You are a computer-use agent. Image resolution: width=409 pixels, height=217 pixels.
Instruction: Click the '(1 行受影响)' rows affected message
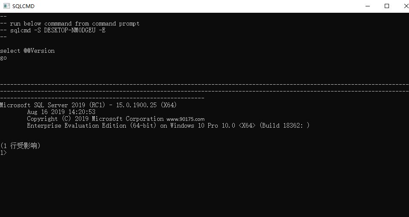pyautogui.click(x=20, y=146)
